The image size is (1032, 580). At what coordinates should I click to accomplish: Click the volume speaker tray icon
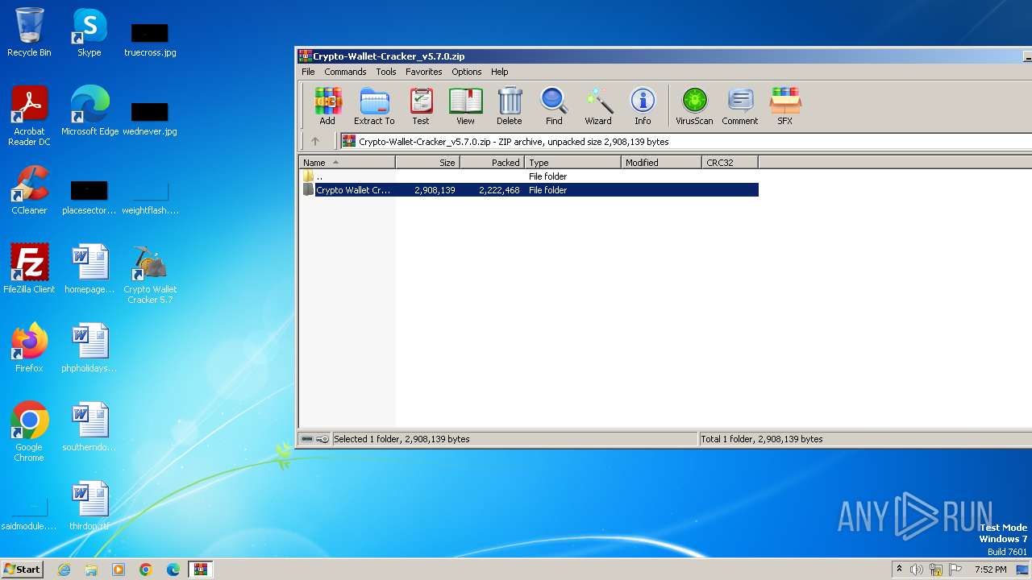(917, 570)
